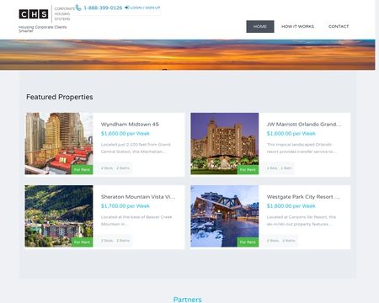The height and width of the screenshot is (303, 379).
Task: Open Wyndham Midtown 45 title
Action: [130, 124]
